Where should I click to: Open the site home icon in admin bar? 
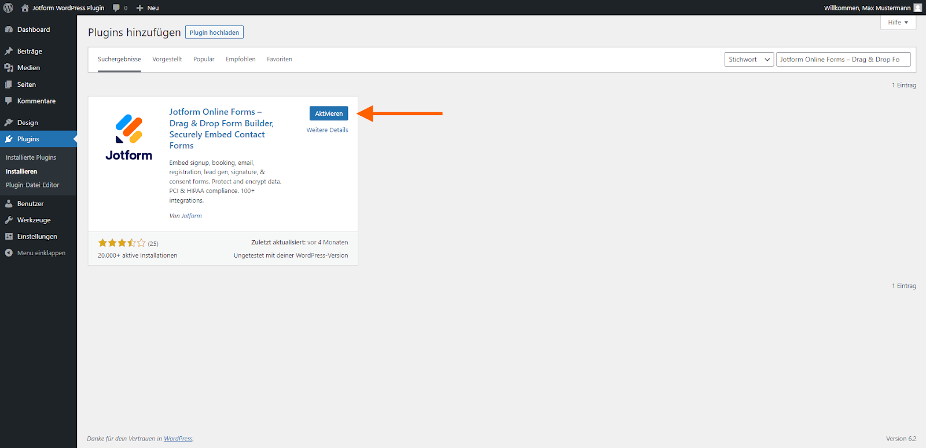(25, 8)
